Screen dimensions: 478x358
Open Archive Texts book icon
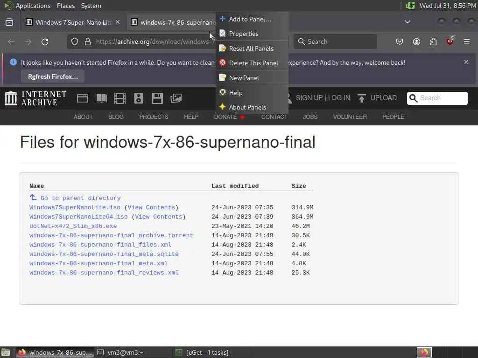(x=101, y=98)
